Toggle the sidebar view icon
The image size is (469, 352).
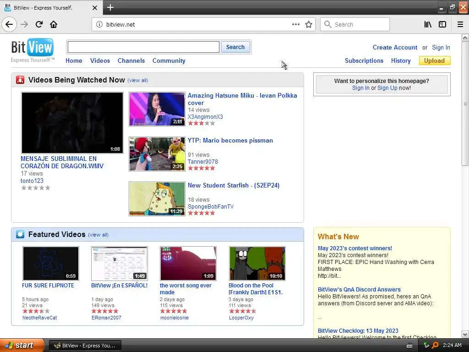point(442,24)
